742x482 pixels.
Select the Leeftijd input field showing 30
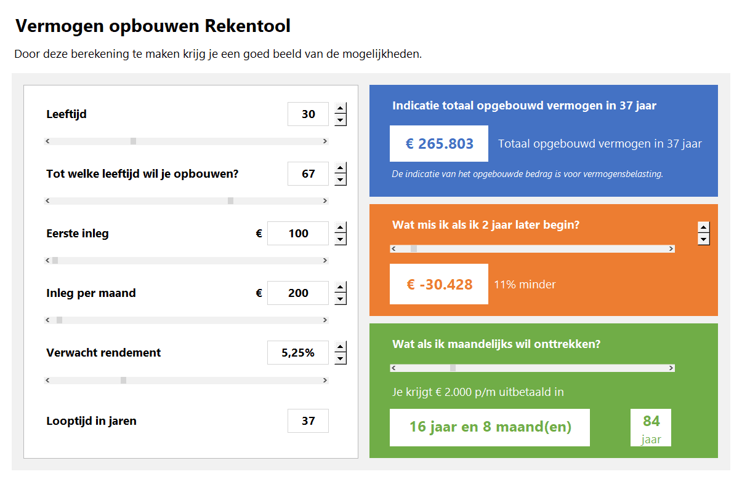(x=308, y=114)
